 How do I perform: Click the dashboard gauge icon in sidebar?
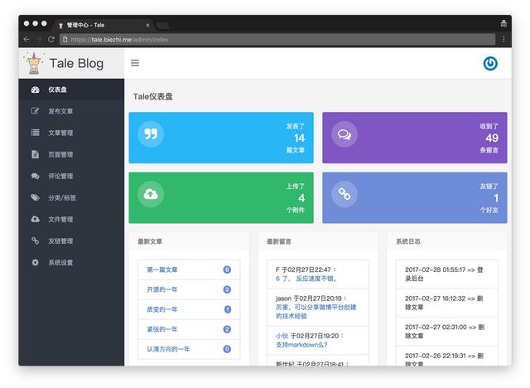(35, 90)
